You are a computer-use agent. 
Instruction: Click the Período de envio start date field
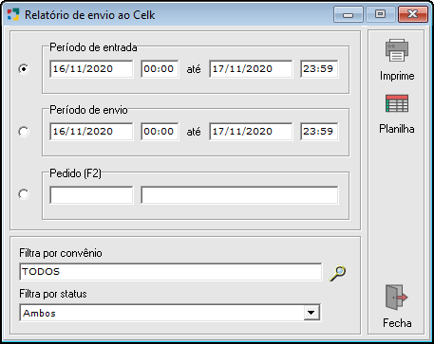(x=91, y=132)
